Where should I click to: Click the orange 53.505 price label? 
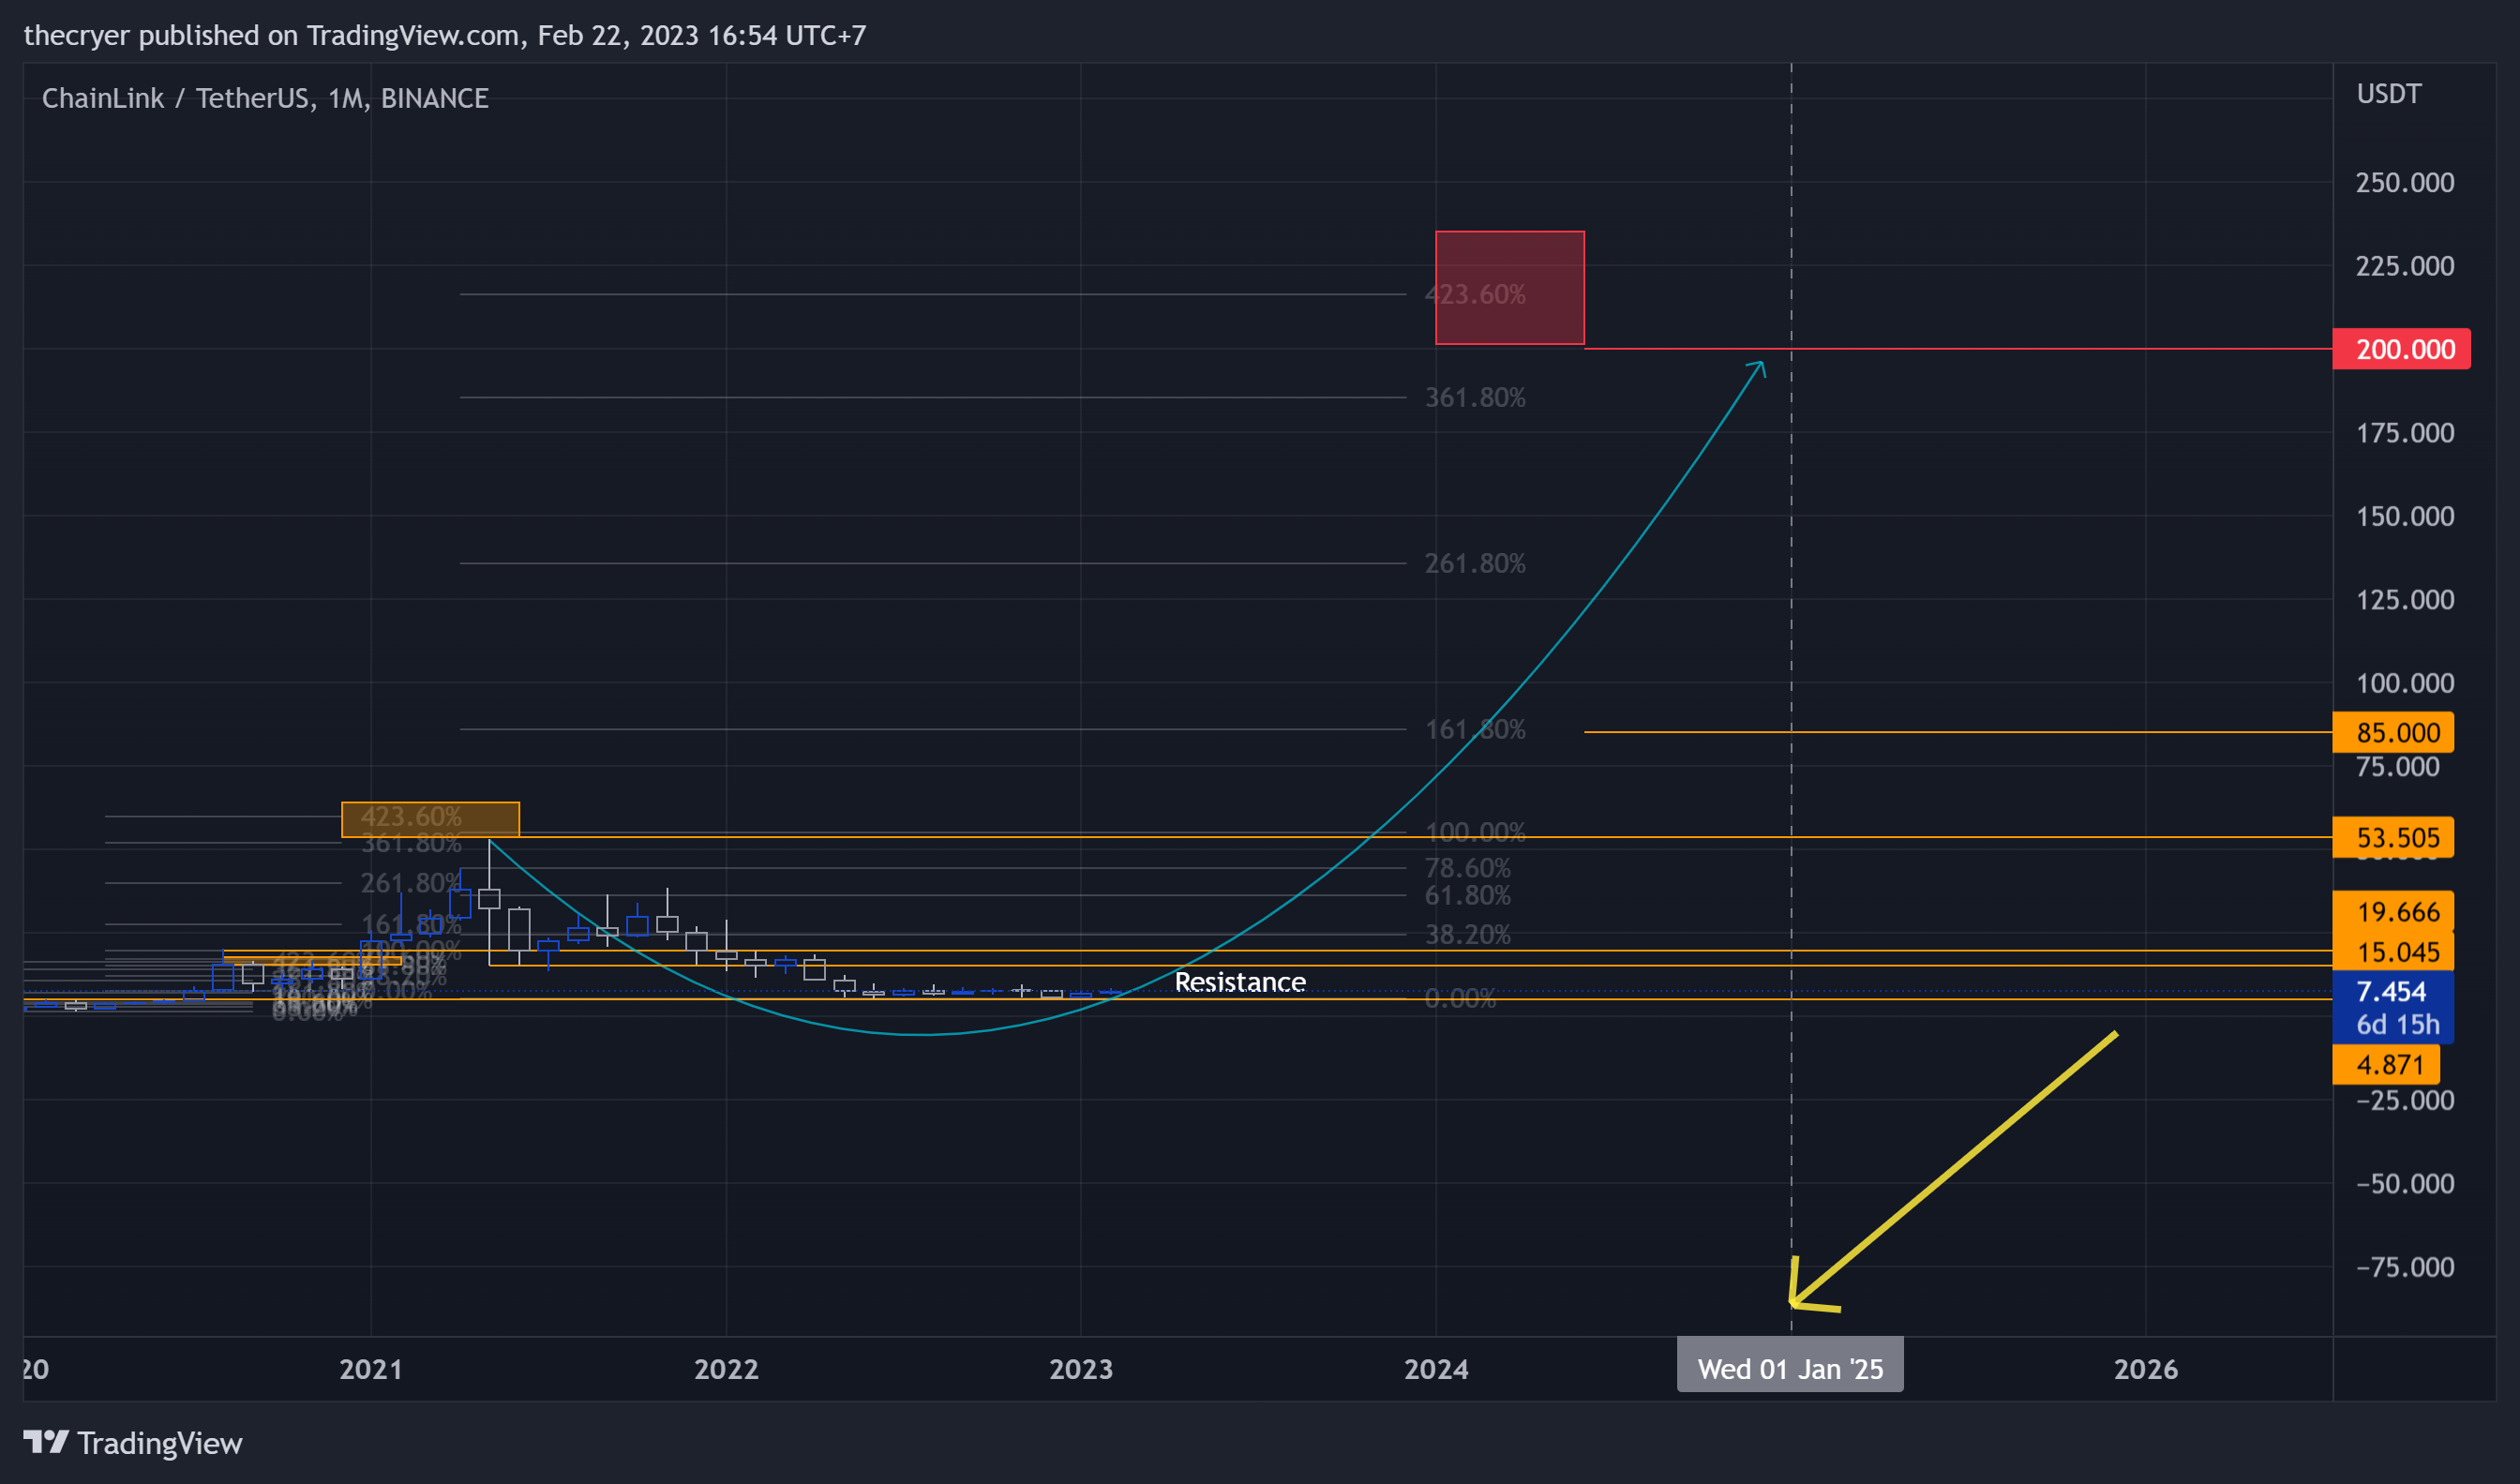tap(2393, 837)
